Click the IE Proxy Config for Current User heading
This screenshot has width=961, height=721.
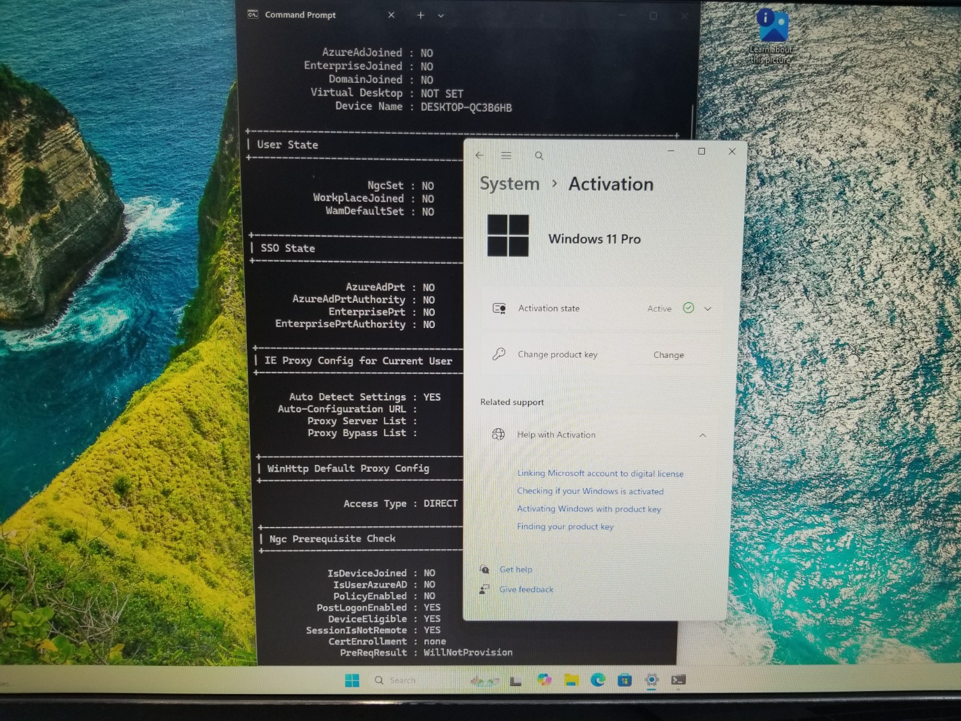[x=358, y=360]
